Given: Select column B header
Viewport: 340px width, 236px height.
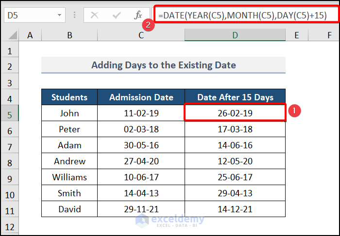Looking at the screenshot, I should (69, 35).
